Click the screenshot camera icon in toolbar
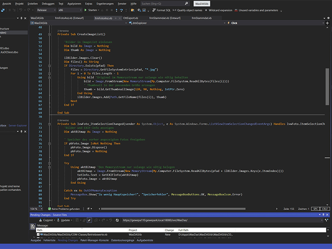The image size is (332, 249). (x=144, y=10)
